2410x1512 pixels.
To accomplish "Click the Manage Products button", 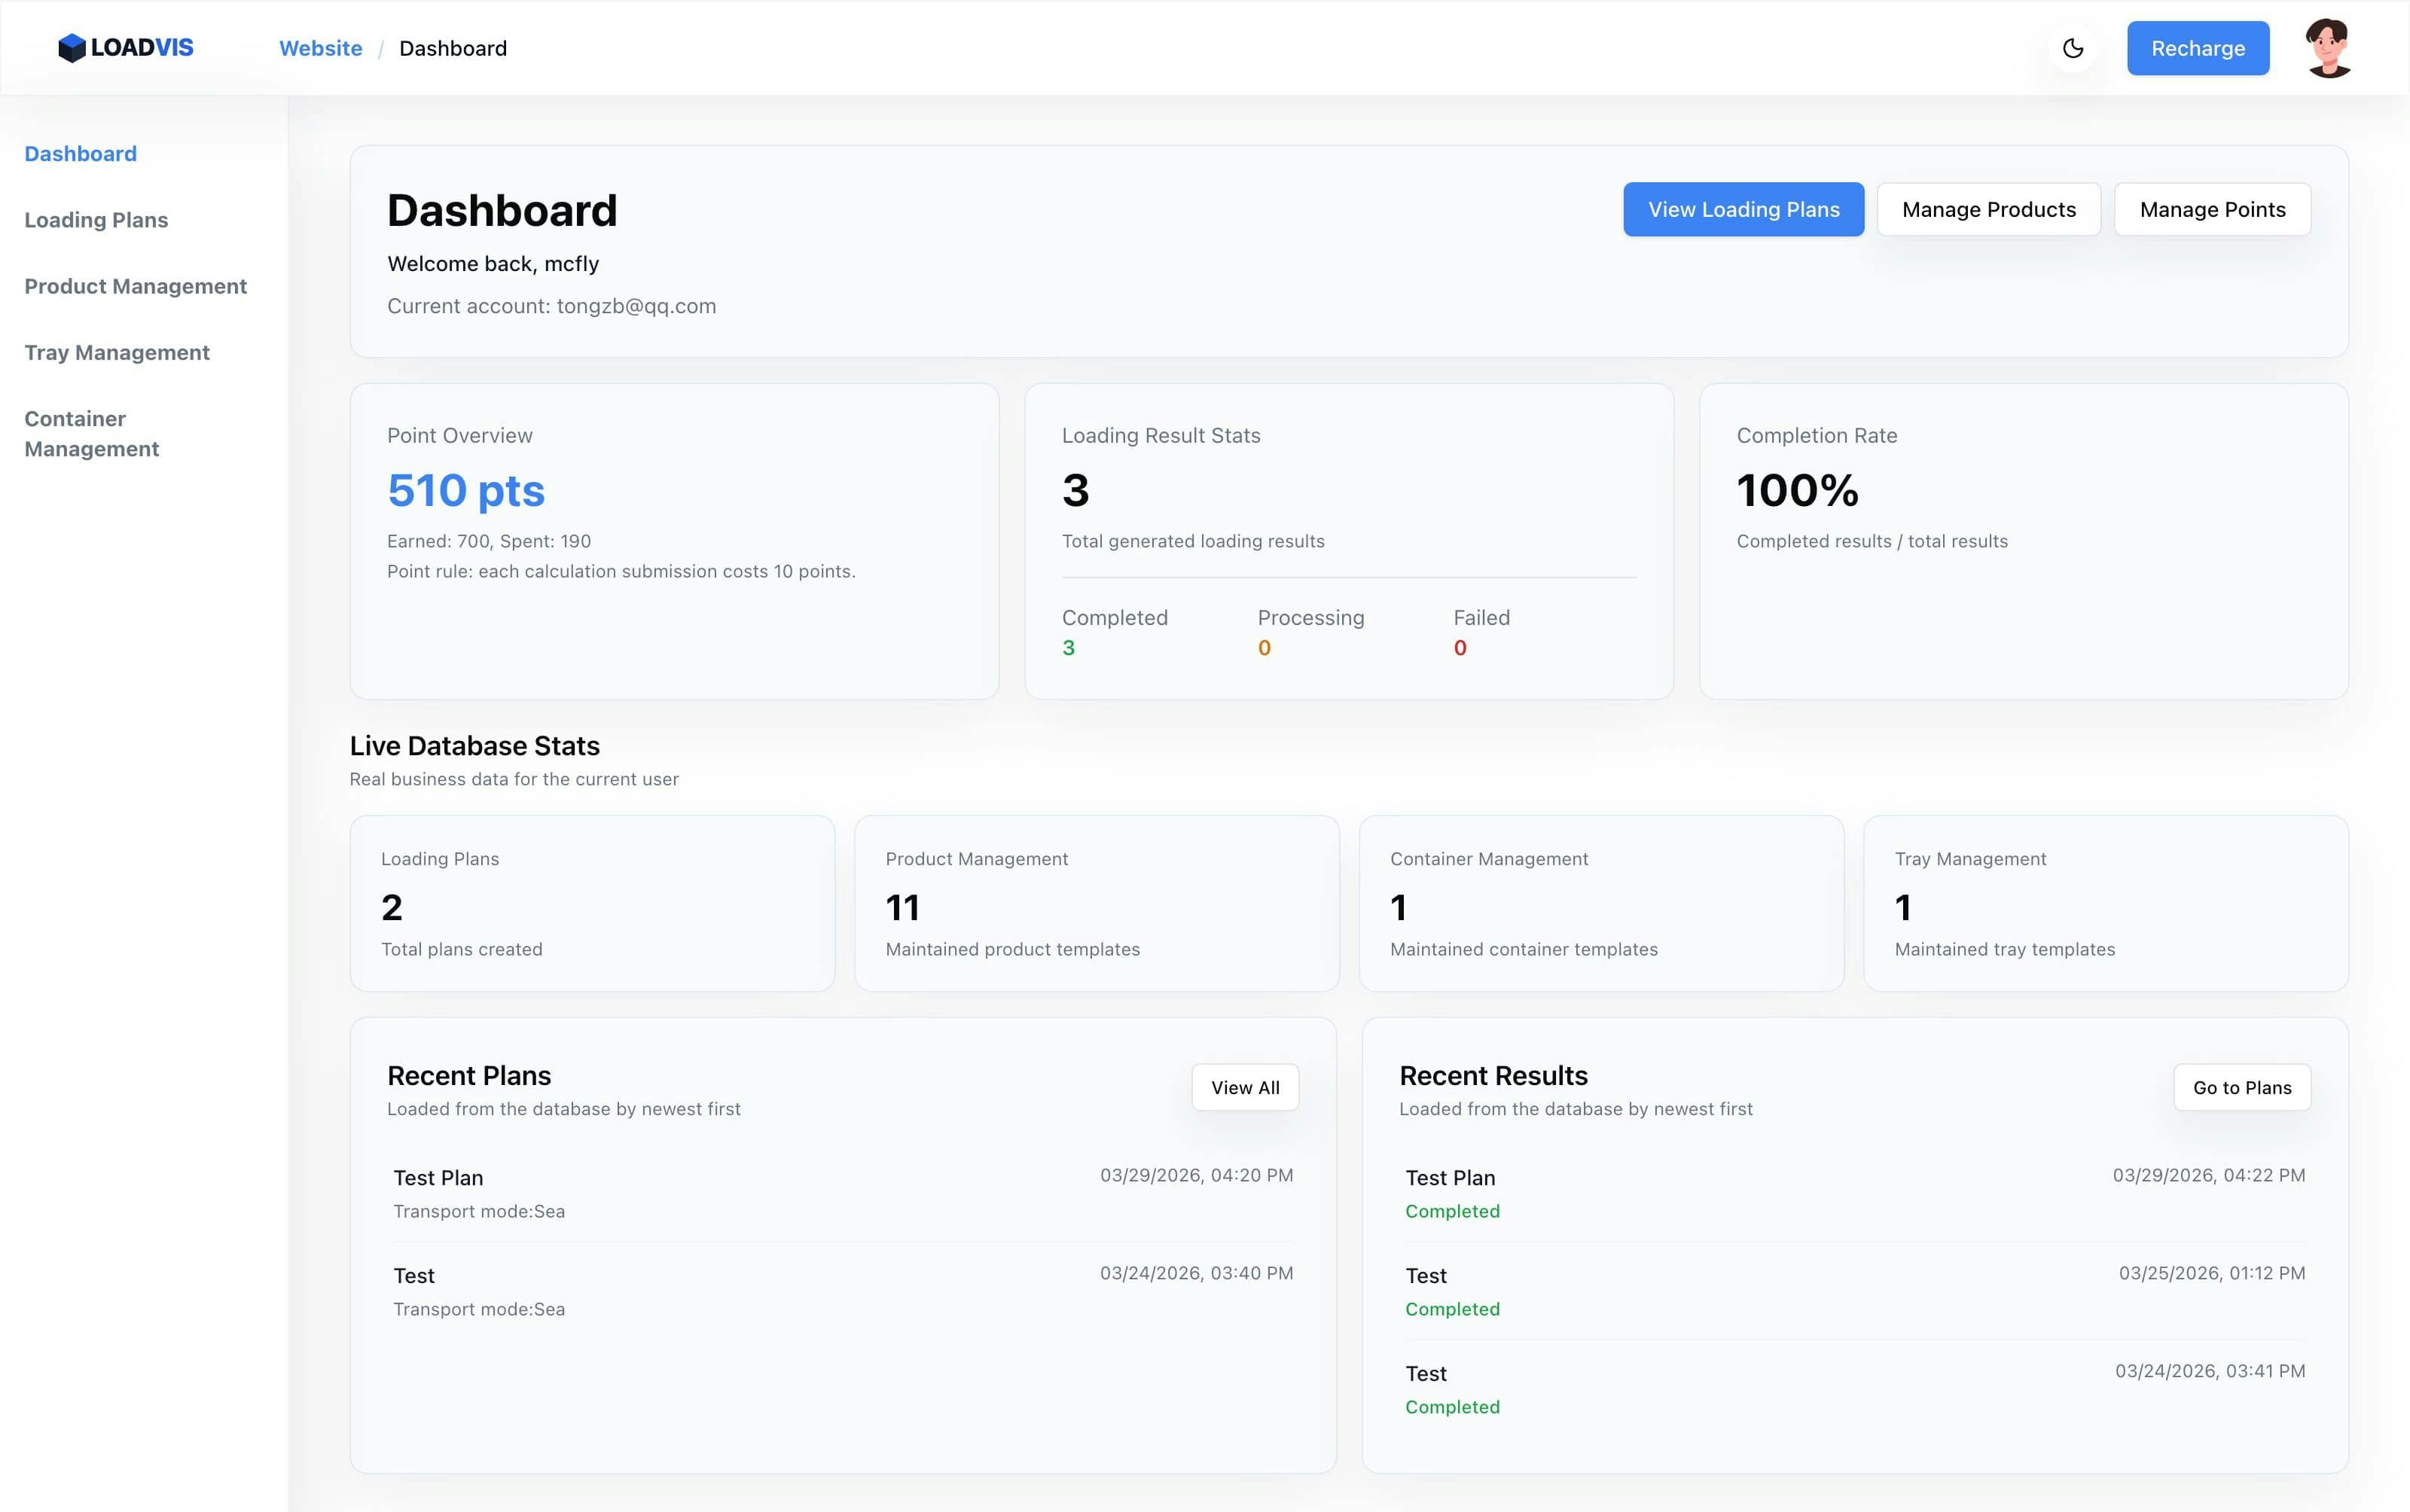I will click(1988, 209).
